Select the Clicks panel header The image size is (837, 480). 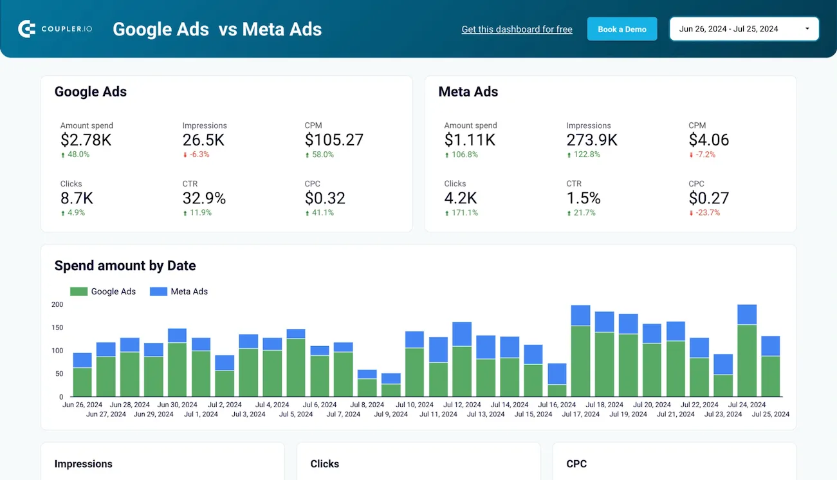(325, 463)
